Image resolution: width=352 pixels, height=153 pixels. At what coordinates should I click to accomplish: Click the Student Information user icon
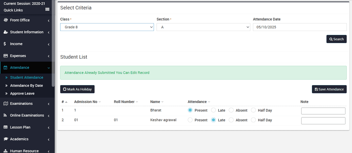(6, 32)
